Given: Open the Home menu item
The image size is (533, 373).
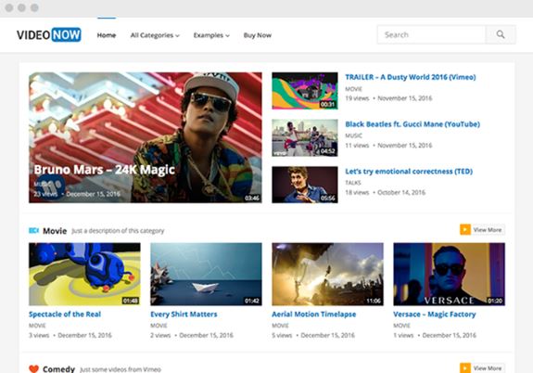Looking at the screenshot, I should tap(107, 35).
